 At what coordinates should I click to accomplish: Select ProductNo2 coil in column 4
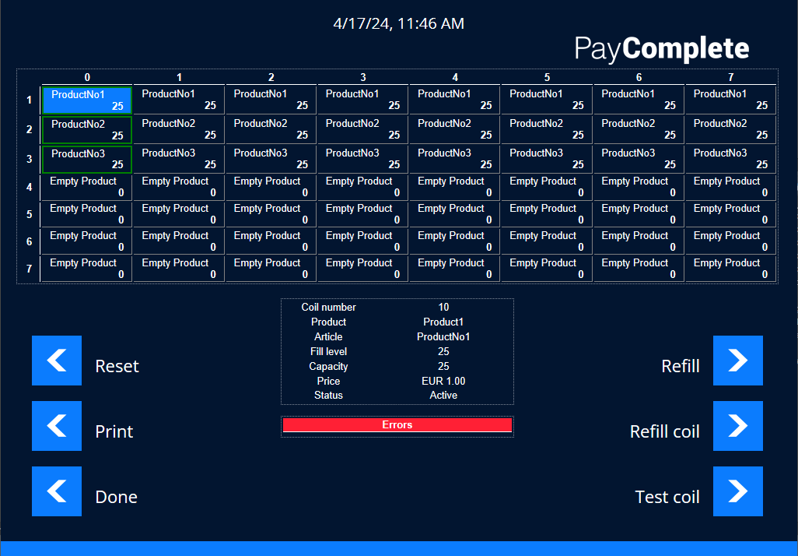tap(454, 130)
